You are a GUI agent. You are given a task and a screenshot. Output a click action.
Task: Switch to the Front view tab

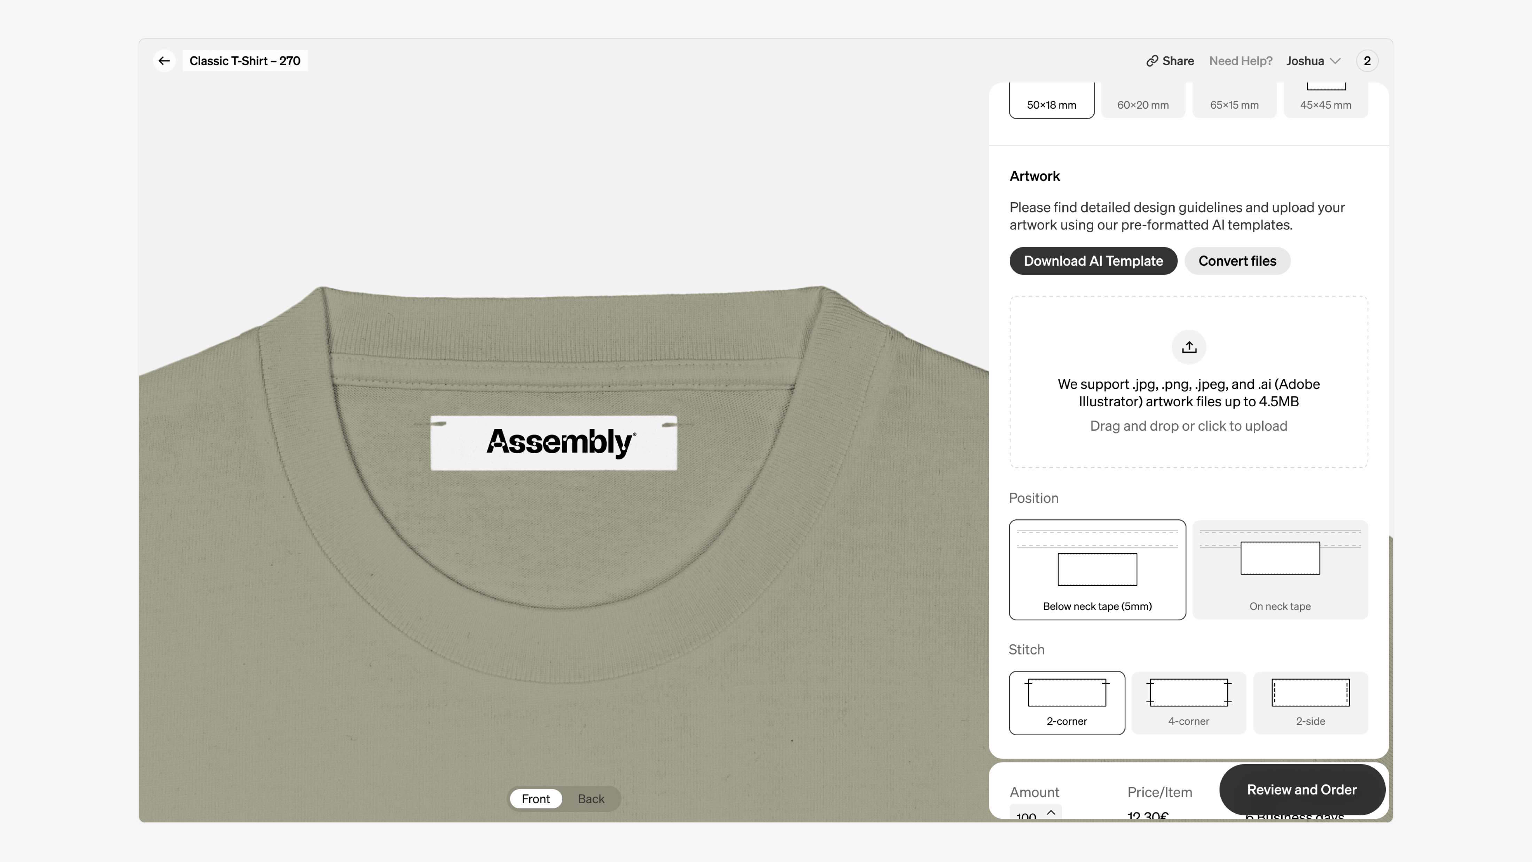535,798
